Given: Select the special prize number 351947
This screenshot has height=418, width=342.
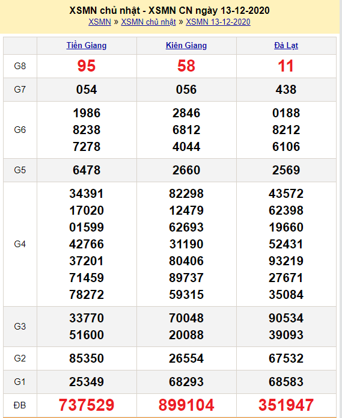Looking at the screenshot, I should (286, 405).
